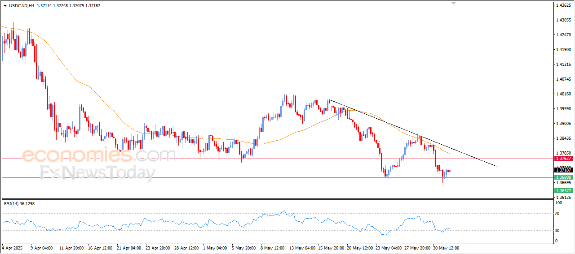The image size is (575, 254).
Task: Click the RSI(14) 36.1298 indicator label
Action: click(19, 204)
